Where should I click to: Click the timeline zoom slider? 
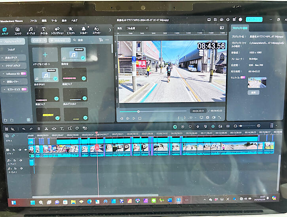pyautogui.click(x=241, y=126)
